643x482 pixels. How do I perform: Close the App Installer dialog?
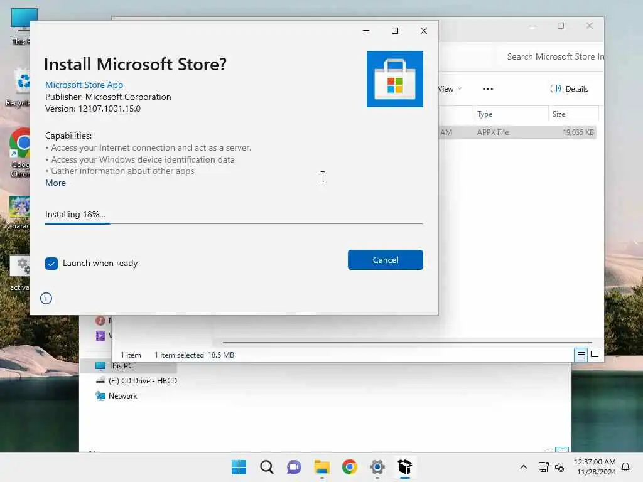point(424,31)
